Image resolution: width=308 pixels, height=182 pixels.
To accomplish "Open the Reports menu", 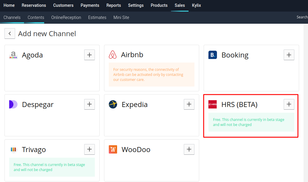I will pos(114,5).
